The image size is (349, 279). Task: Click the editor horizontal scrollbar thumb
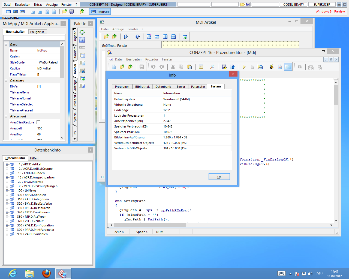150,225
